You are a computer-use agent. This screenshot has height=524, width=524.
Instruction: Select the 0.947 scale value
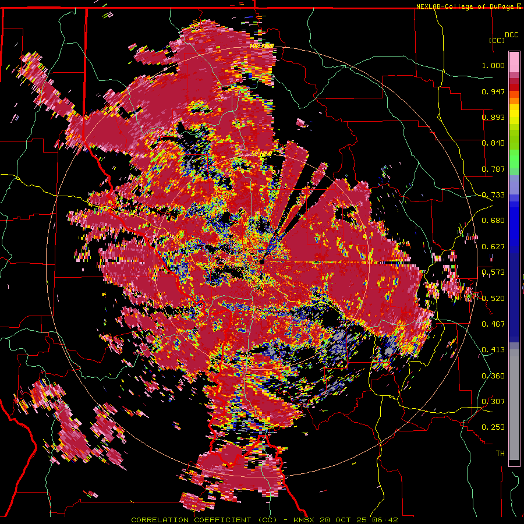point(493,91)
